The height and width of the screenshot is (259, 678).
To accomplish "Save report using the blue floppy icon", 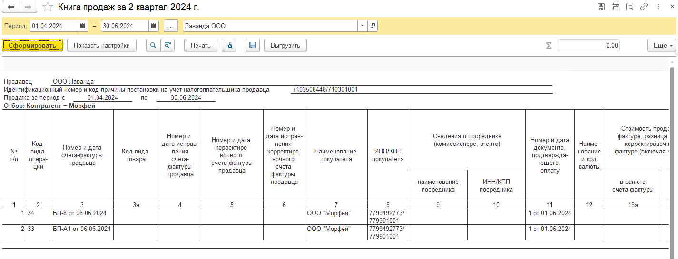I will tap(253, 45).
